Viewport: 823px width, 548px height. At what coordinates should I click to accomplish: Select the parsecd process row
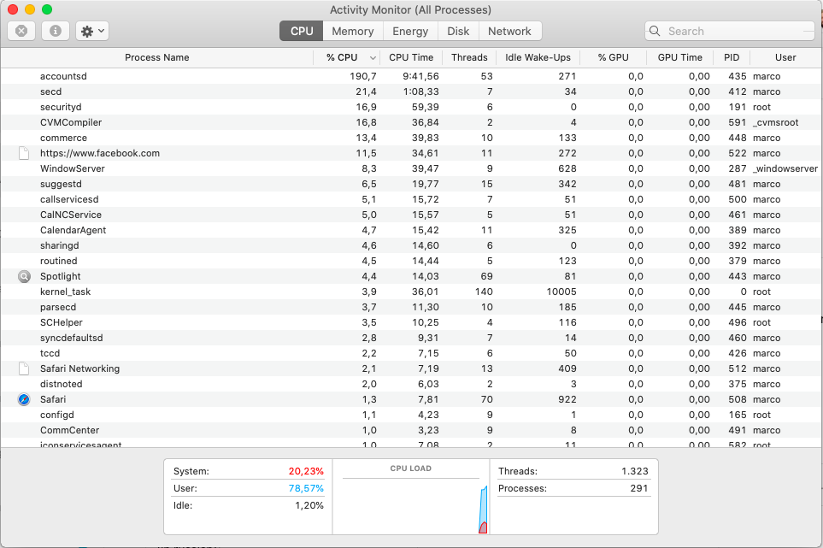point(411,307)
